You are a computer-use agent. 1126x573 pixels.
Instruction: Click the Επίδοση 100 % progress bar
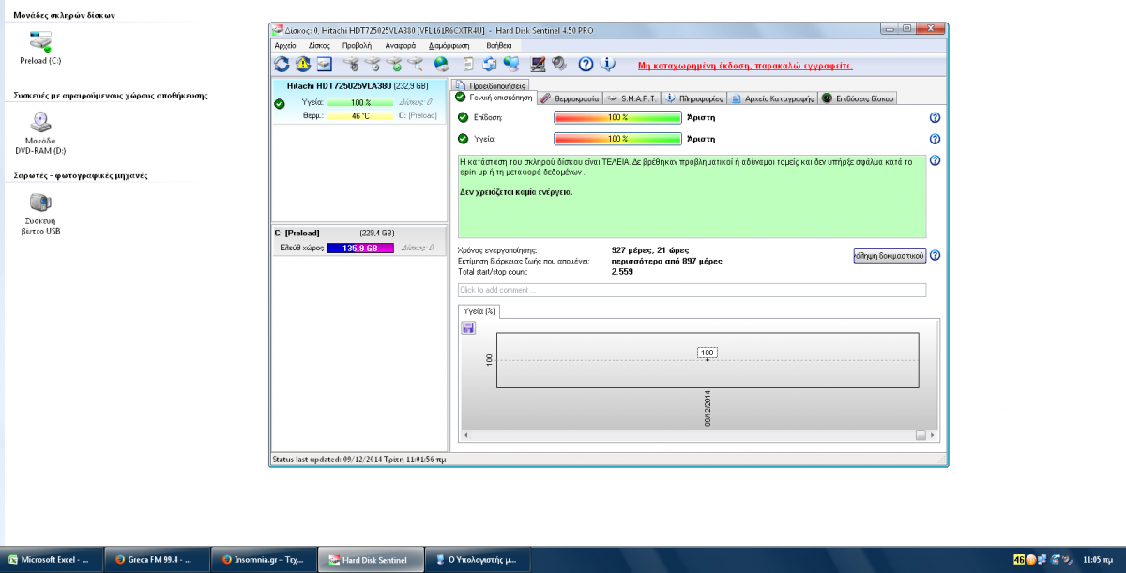(x=617, y=117)
